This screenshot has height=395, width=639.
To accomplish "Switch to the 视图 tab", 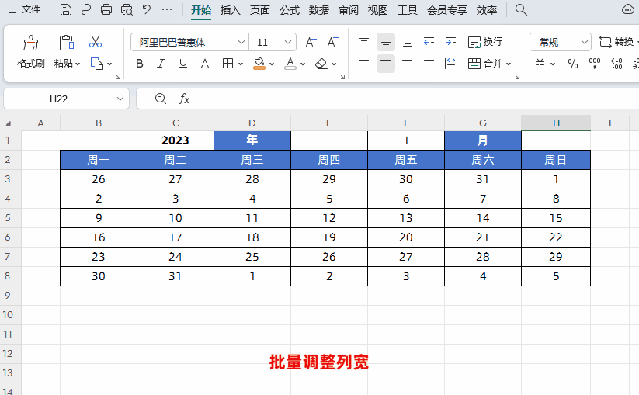I will click(378, 10).
